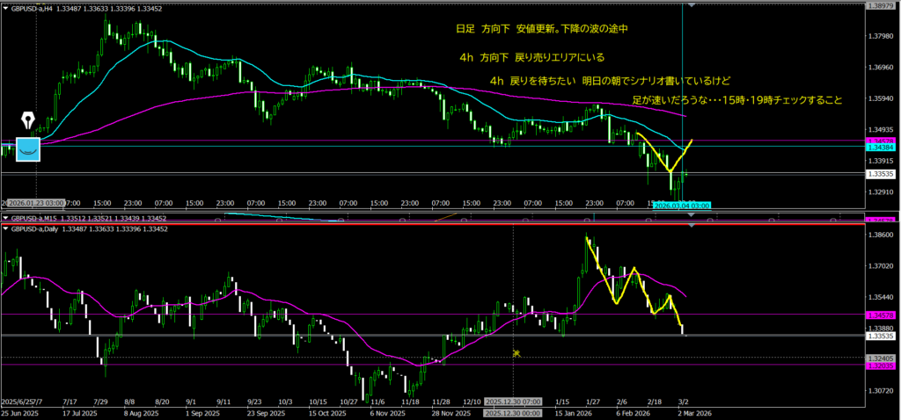This screenshot has height=420, width=901.
Task: Expand the GBPUSD-a,M15 chart header arrow
Action: [x=6, y=218]
